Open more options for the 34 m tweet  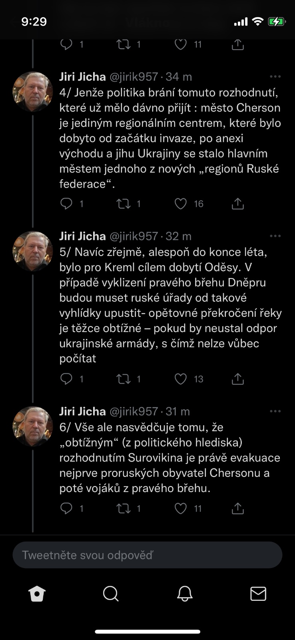(275, 76)
